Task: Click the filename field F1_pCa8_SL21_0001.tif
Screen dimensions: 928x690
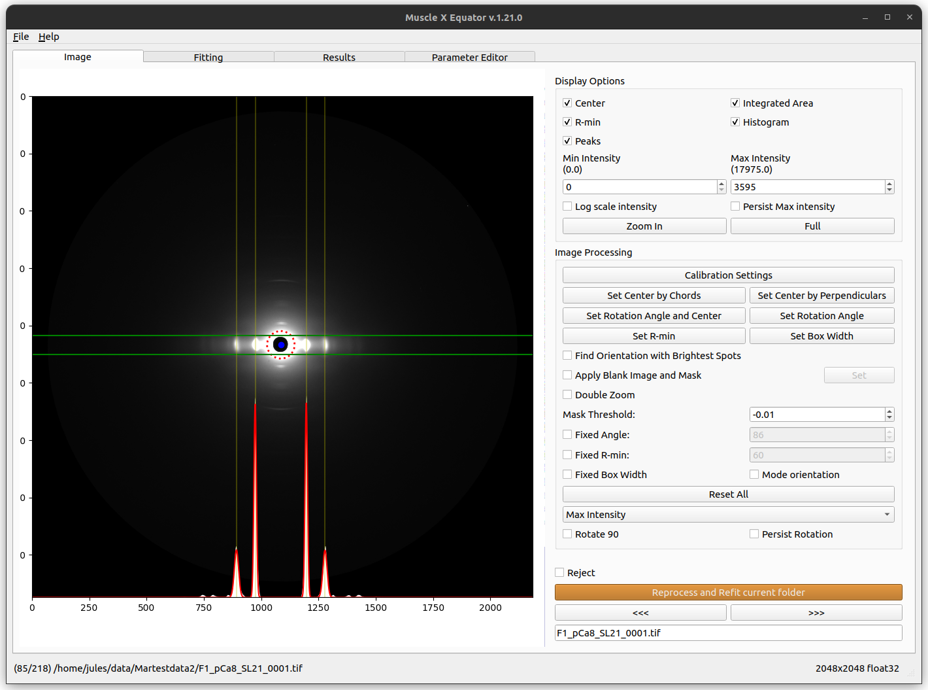Action: pyautogui.click(x=728, y=633)
